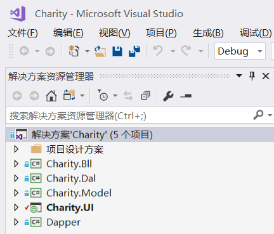Click the C# icon of Charity.Model
The image size is (274, 234).
36,193
